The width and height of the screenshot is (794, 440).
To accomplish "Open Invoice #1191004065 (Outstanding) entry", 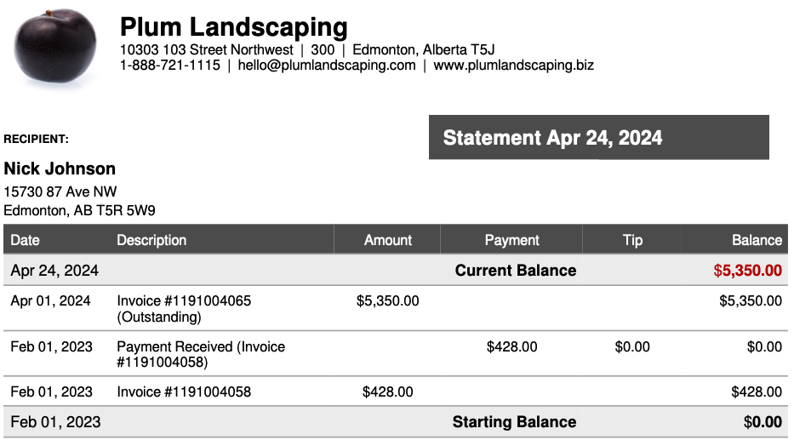I will pyautogui.click(x=184, y=301).
